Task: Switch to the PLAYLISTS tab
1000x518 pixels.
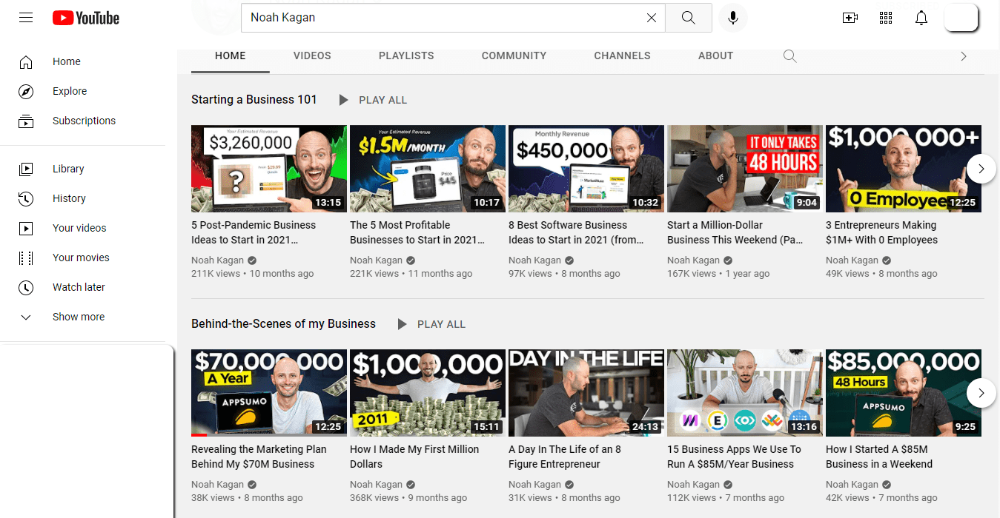Action: [x=406, y=55]
